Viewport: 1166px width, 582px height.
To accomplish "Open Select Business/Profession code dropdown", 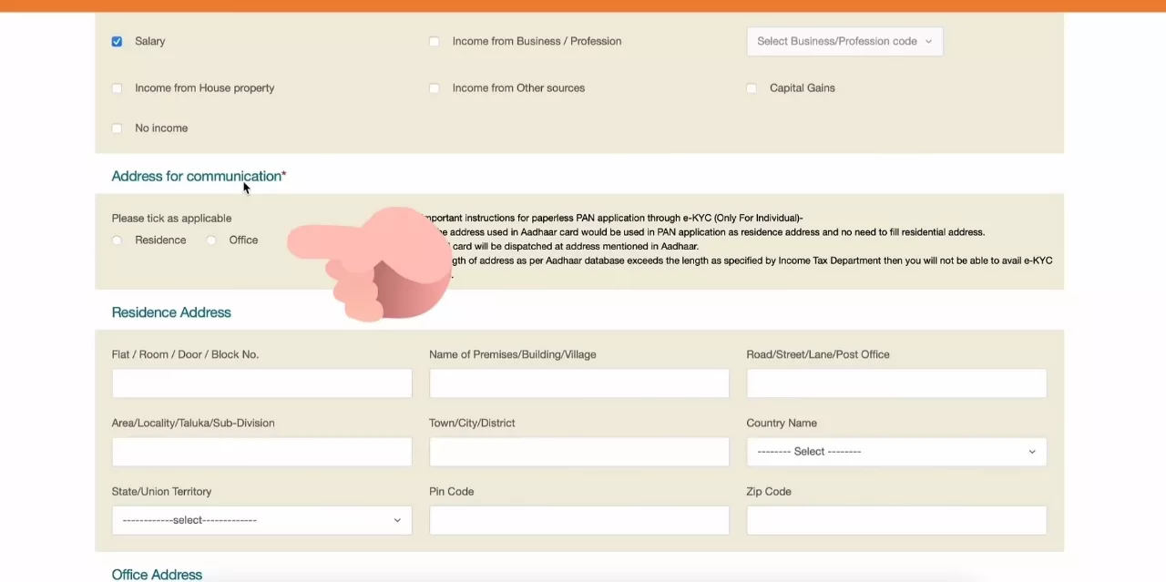I will point(844,41).
